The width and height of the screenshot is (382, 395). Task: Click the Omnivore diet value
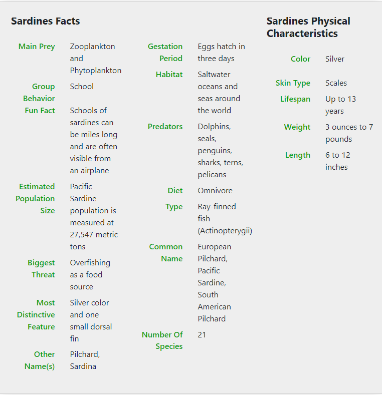click(215, 191)
